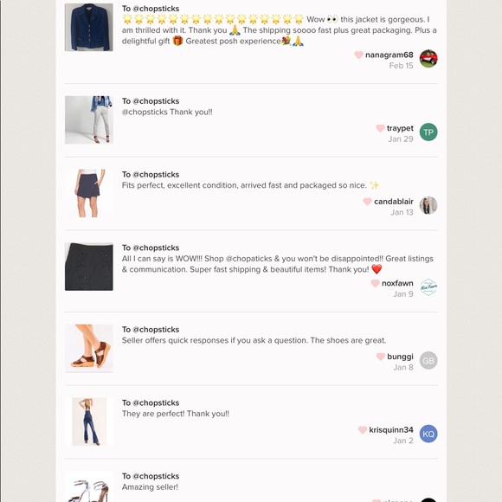Click the heart icon beside krisquinn34
The width and height of the screenshot is (502, 502).
click(363, 429)
